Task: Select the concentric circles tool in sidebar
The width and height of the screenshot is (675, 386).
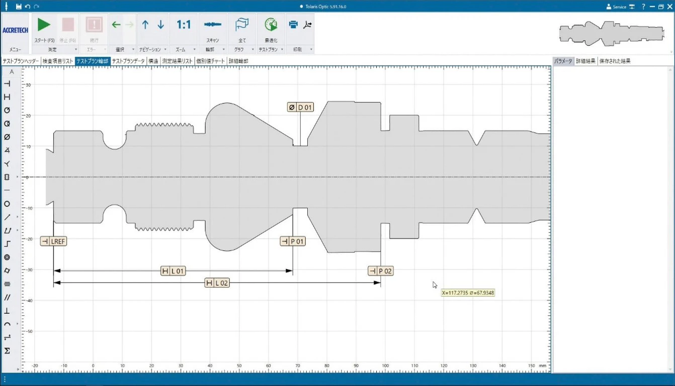Action: coord(7,257)
